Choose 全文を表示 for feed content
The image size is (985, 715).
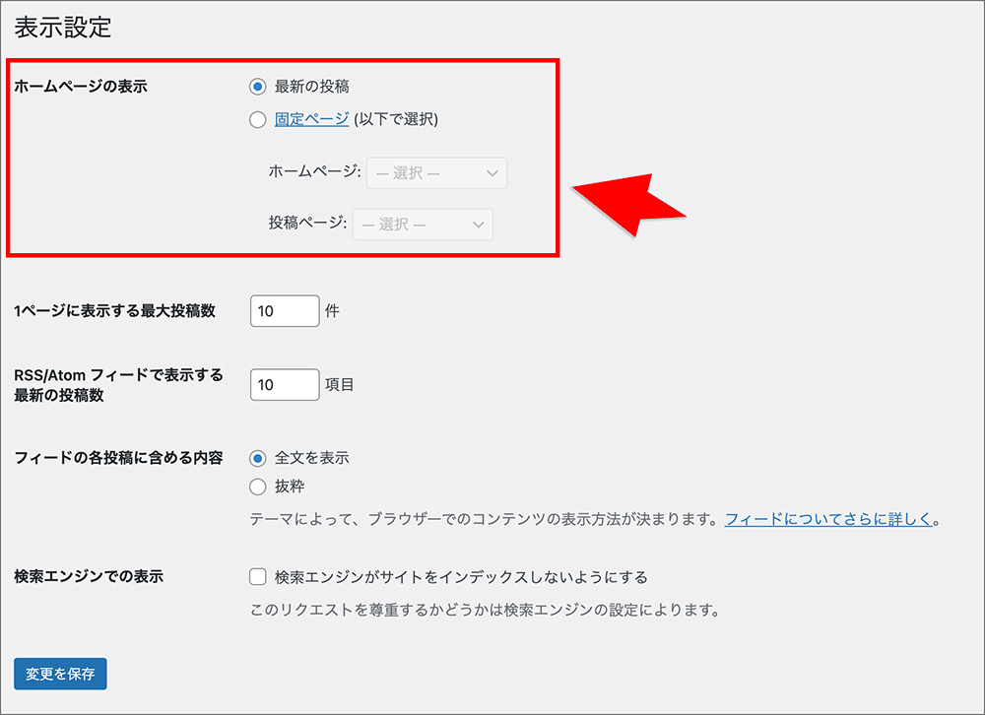257,458
